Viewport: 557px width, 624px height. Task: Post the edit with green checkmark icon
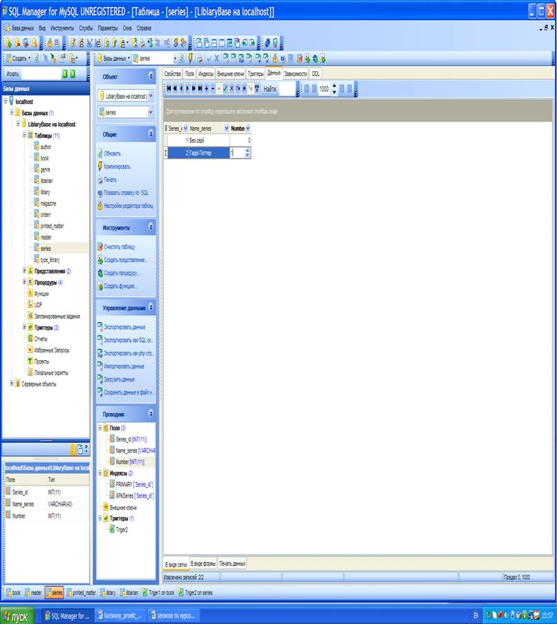pyautogui.click(x=225, y=88)
